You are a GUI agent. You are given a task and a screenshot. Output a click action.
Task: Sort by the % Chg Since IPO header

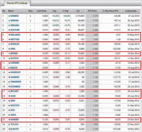pyautogui.click(x=110, y=11)
